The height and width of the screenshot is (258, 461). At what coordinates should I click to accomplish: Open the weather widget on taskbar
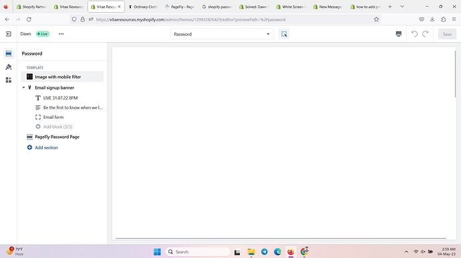15,251
